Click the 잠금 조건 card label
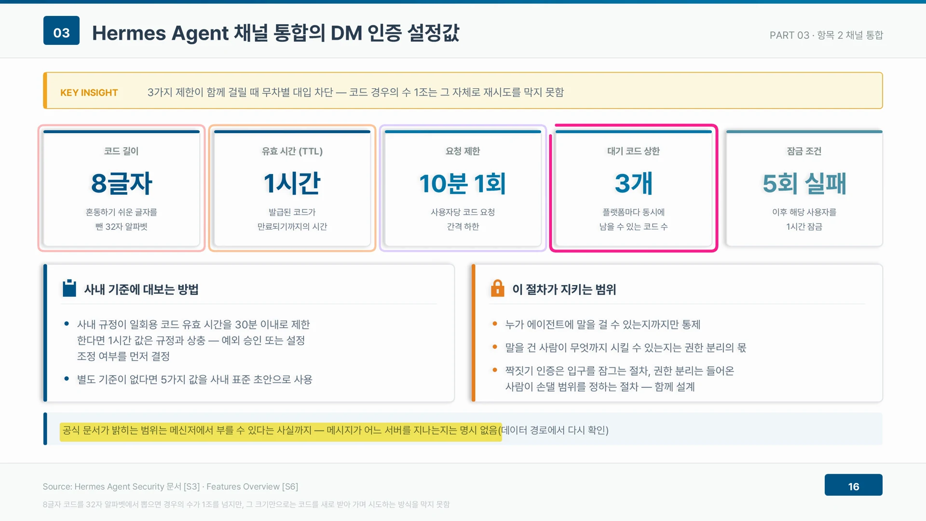This screenshot has height=521, width=926. (x=804, y=151)
